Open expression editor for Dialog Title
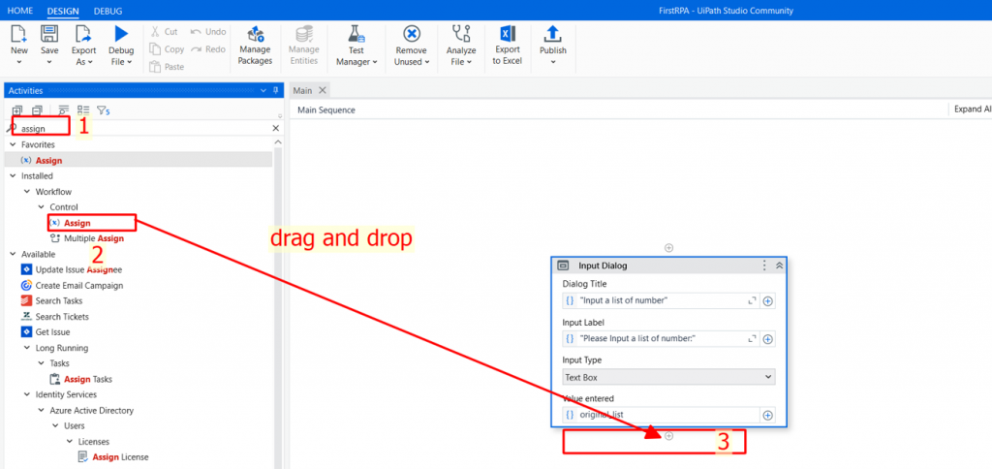992x469 pixels. [752, 301]
